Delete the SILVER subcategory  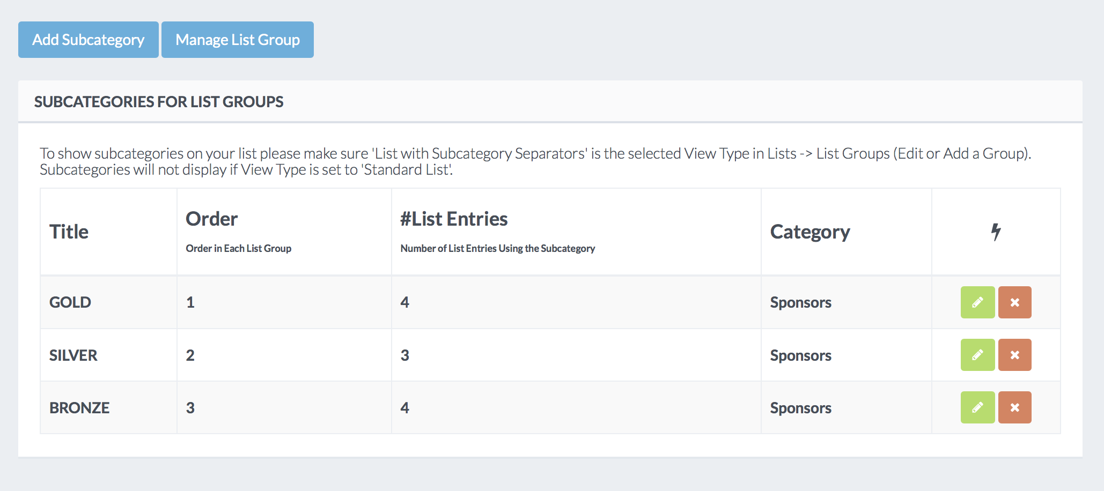coord(1014,355)
